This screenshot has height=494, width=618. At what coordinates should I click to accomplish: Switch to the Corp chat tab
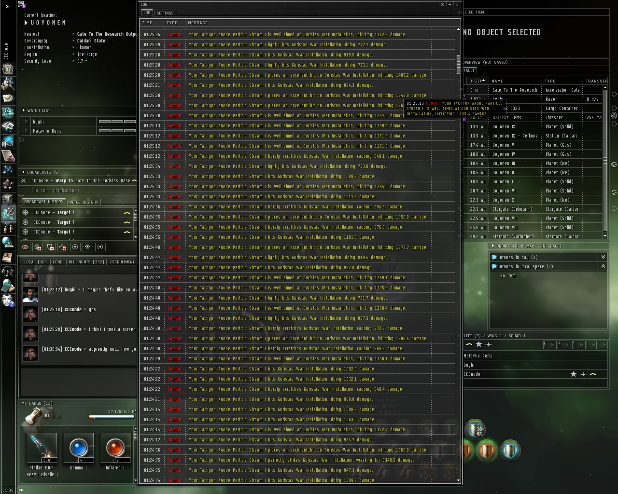pos(57,262)
